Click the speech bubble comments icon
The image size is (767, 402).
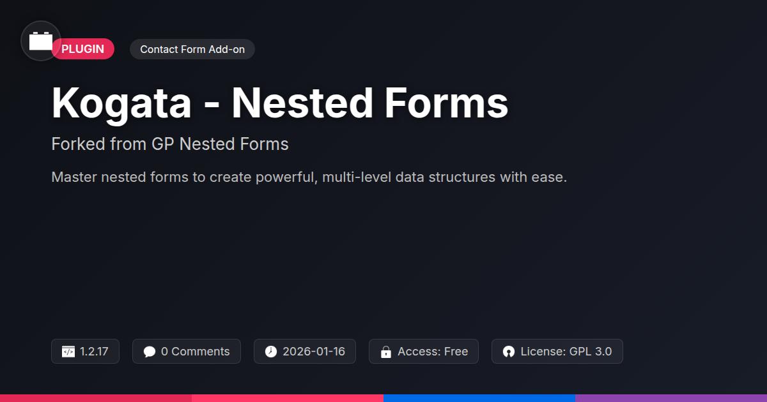click(150, 352)
